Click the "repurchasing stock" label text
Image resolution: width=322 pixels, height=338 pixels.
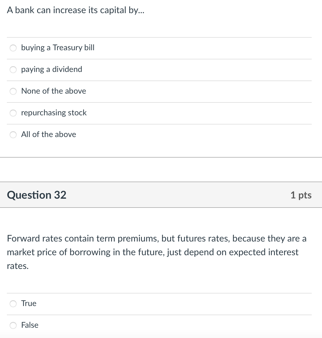(54, 113)
